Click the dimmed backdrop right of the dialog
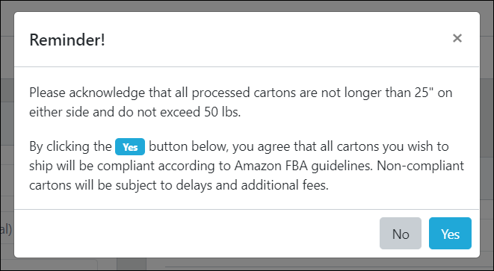This screenshot has height=271, width=494. 487,135
